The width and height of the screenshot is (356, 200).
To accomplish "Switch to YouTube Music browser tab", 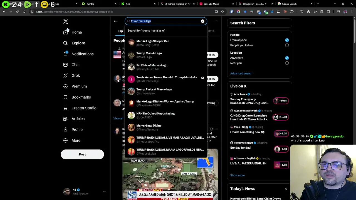I will point(216,4).
